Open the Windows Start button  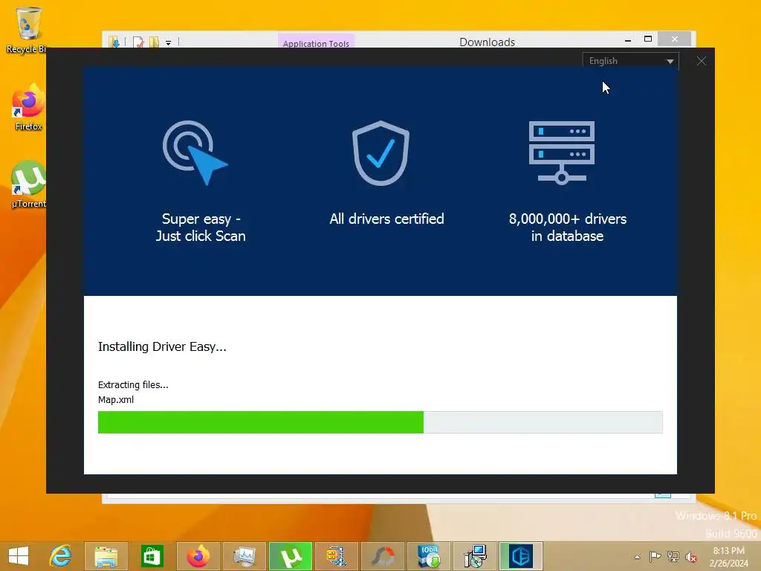pyautogui.click(x=19, y=556)
